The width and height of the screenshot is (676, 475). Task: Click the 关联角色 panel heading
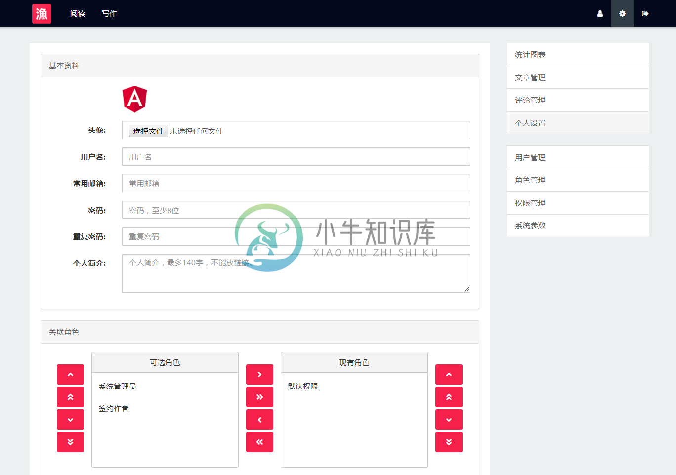[260, 332]
